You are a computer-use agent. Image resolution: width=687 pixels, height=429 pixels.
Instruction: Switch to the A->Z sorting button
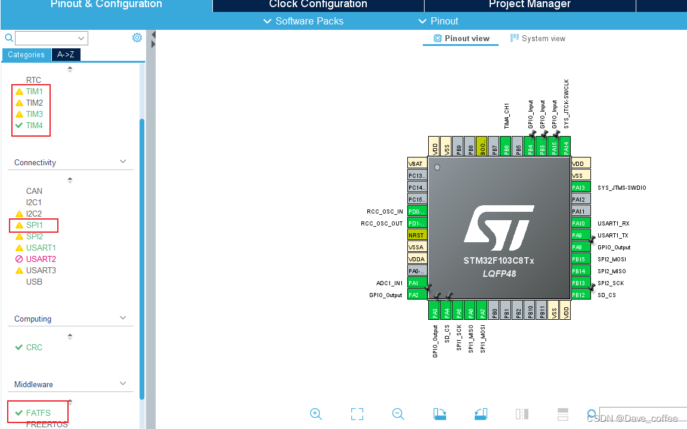point(66,54)
